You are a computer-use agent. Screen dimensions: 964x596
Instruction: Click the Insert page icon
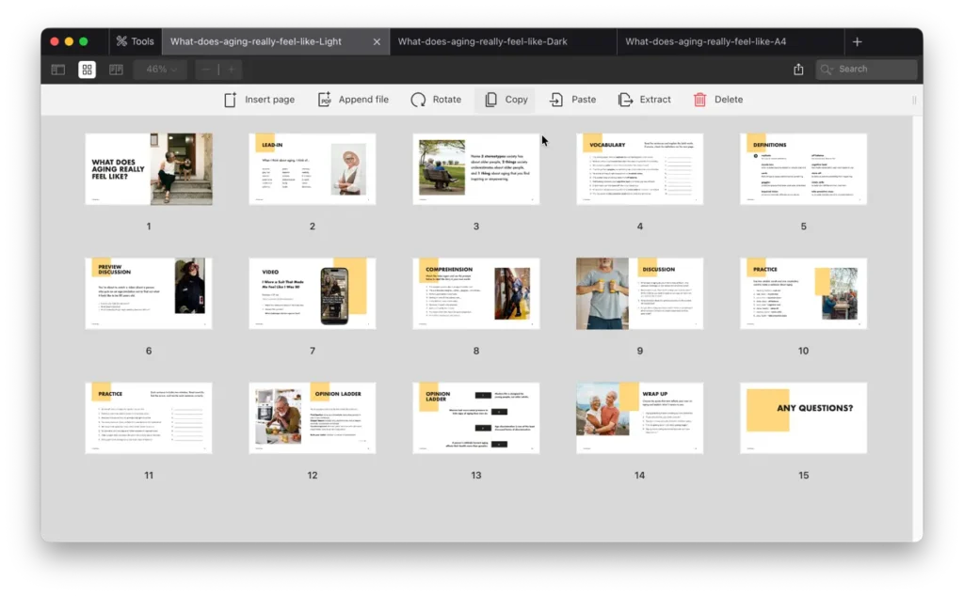231,100
